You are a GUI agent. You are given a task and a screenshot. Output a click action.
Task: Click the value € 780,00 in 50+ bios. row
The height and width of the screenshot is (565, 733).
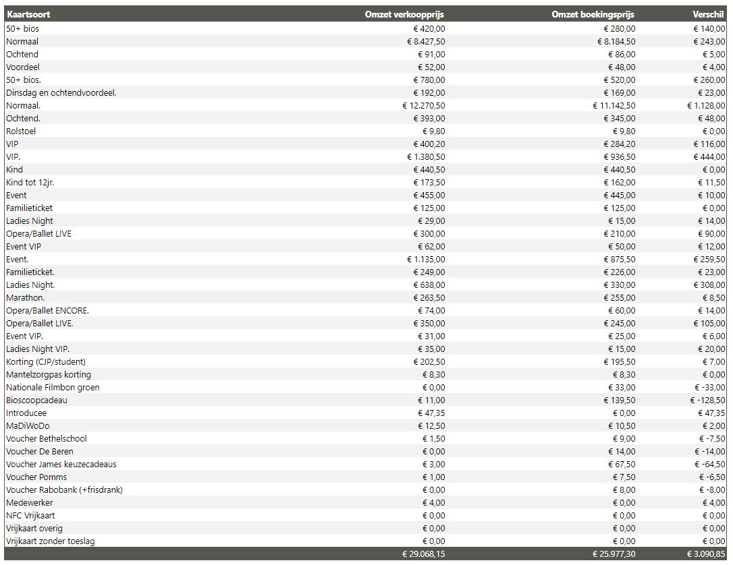[429, 80]
